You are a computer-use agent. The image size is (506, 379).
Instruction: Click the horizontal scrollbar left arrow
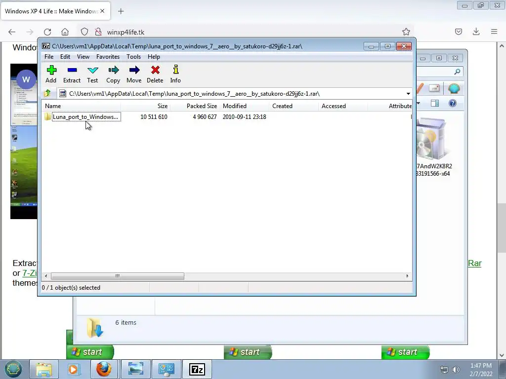pos(46,276)
